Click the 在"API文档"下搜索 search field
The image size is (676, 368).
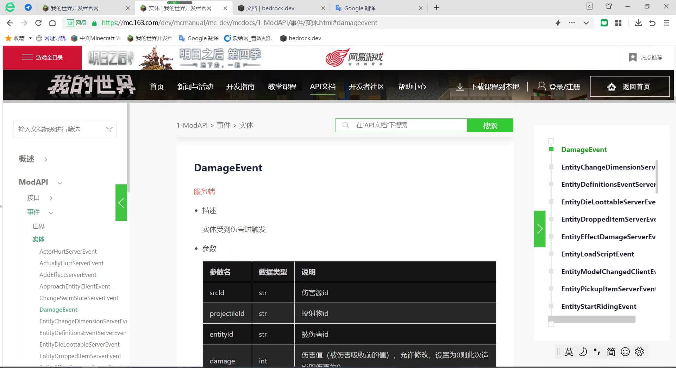401,125
